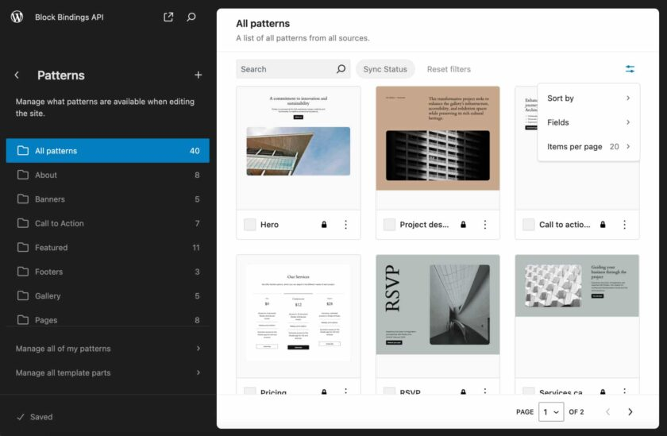This screenshot has width=667, height=436.
Task: Go to next page of patterns
Action: pyautogui.click(x=630, y=411)
